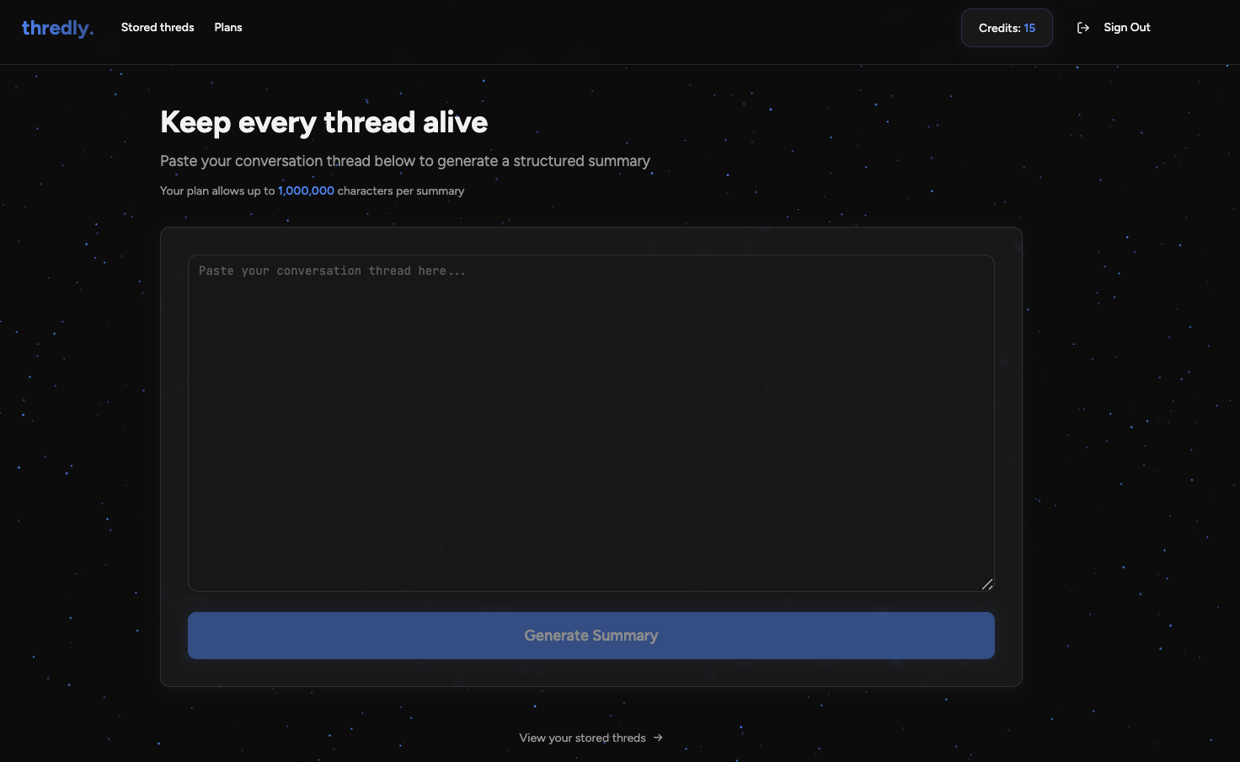Viewport: 1240px width, 762px height.
Task: Focus the conversation thread text area
Action: (x=591, y=421)
